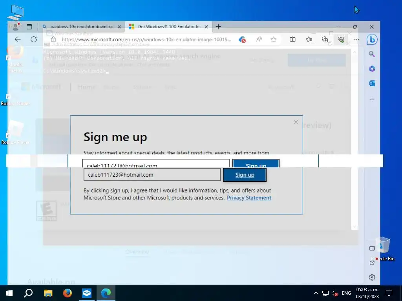The image size is (402, 301).
Task: Open Outlook in the Edge sidebar
Action: 372,83
